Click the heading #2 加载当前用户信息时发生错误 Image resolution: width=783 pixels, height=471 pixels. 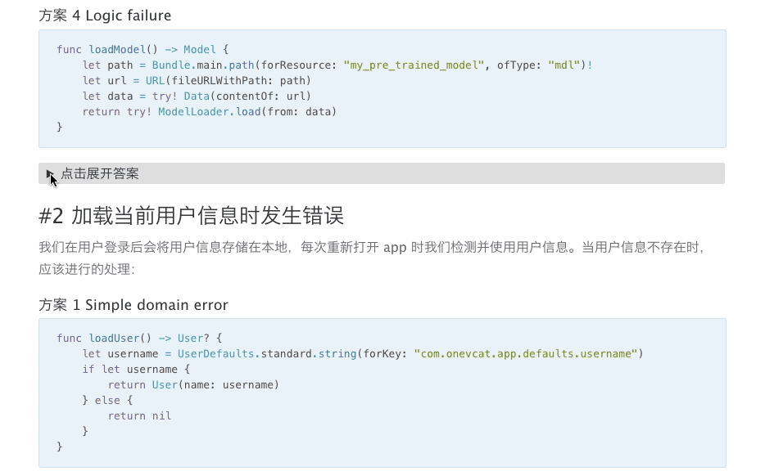point(191,216)
